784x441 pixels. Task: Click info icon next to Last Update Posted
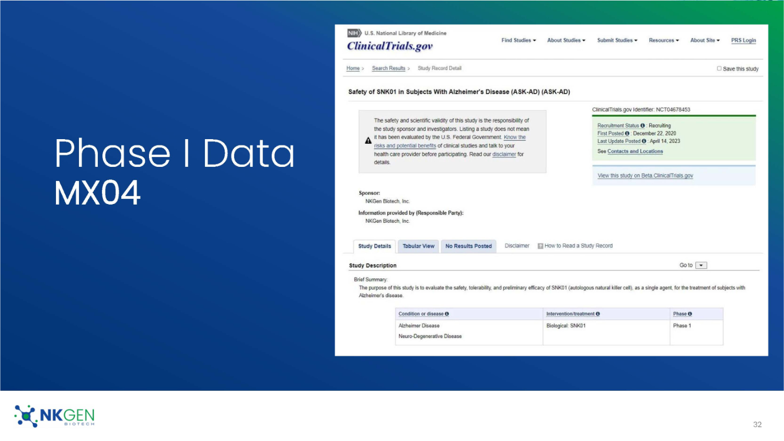pos(644,141)
